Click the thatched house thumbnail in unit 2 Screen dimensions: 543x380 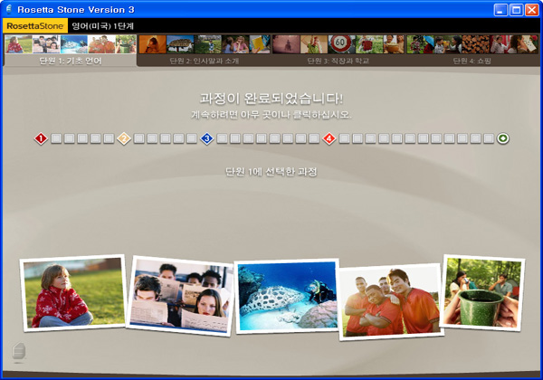click(x=180, y=44)
